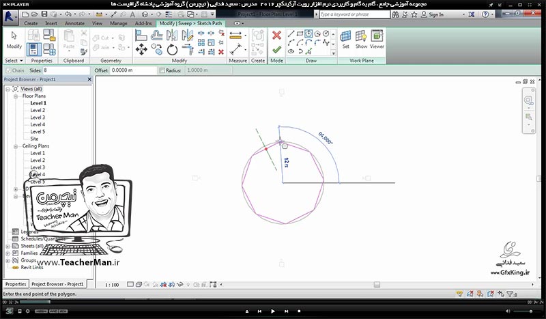
Task: Toggle the Chain checkbox
Action: point(8,70)
